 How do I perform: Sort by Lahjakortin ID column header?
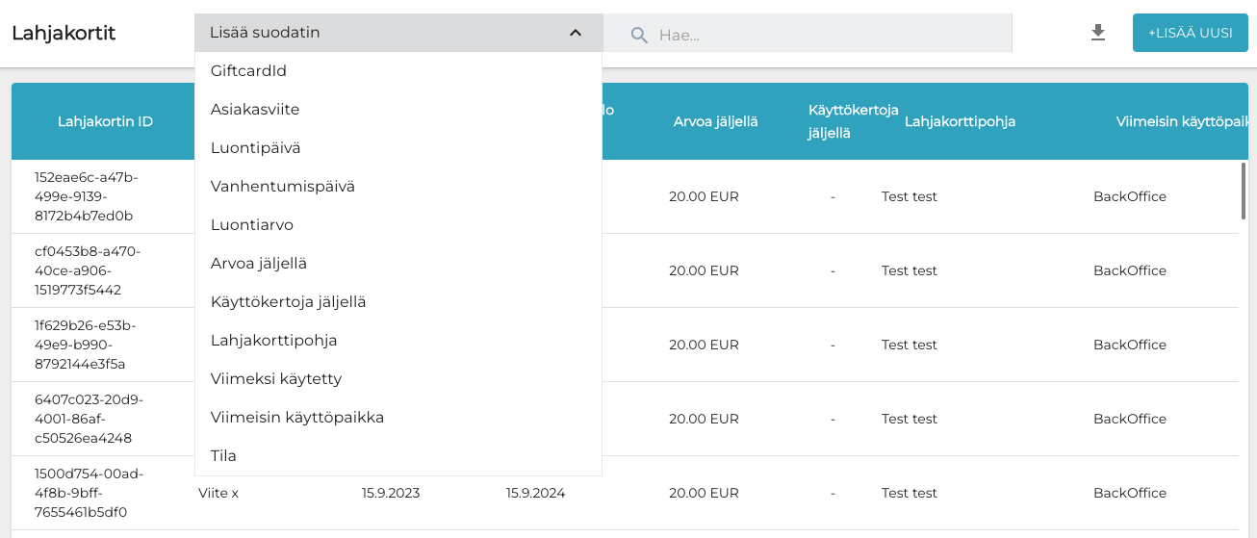click(x=105, y=121)
